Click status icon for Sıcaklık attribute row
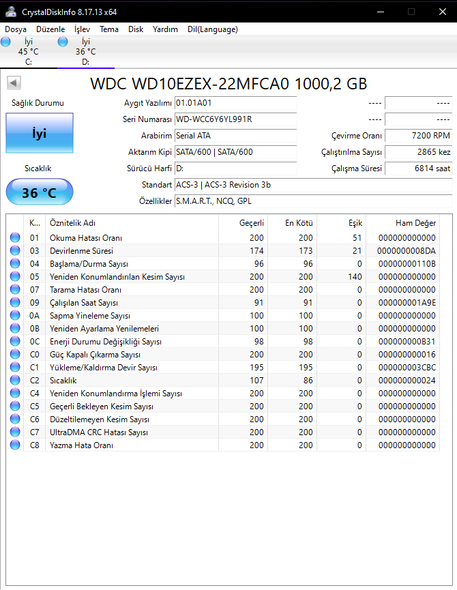This screenshot has width=457, height=590. click(x=15, y=381)
